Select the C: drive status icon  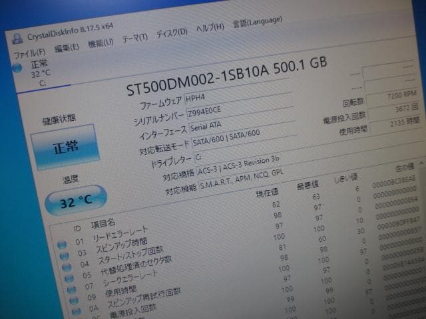pos(17,68)
